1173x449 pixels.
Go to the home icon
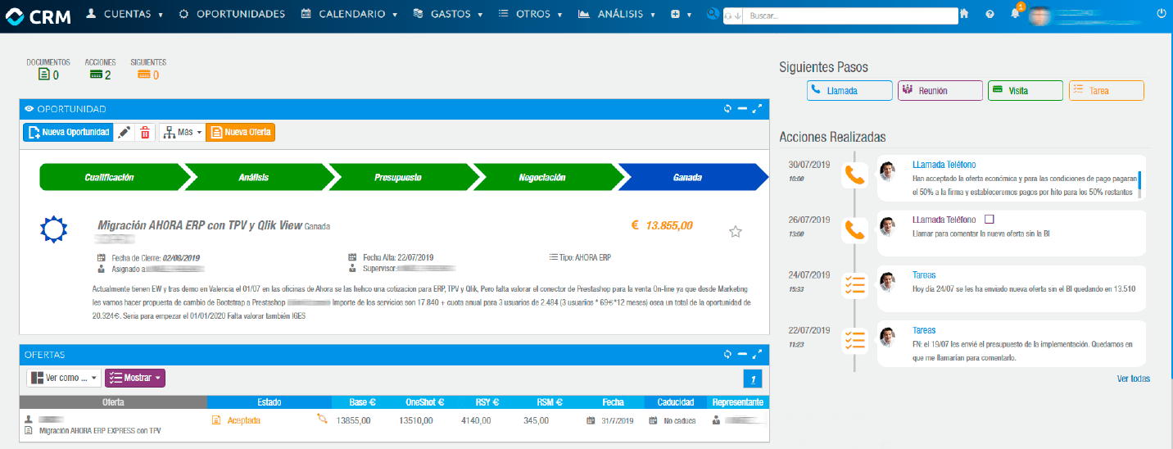(964, 14)
